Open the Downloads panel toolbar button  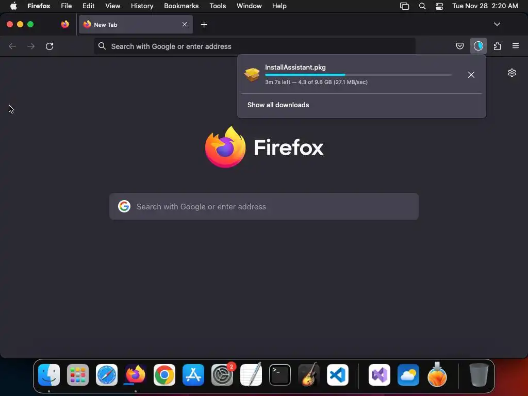click(478, 46)
